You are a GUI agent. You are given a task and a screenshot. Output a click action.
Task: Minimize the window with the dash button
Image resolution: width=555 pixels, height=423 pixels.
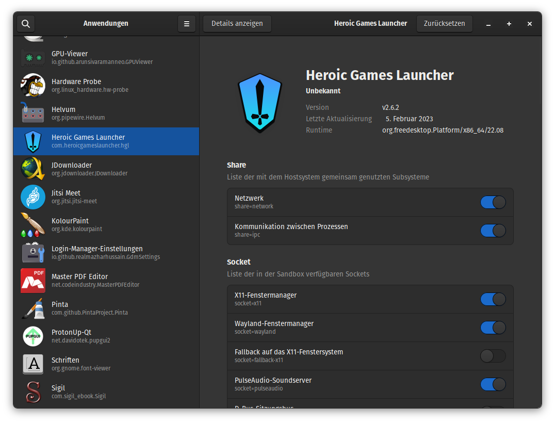point(488,24)
